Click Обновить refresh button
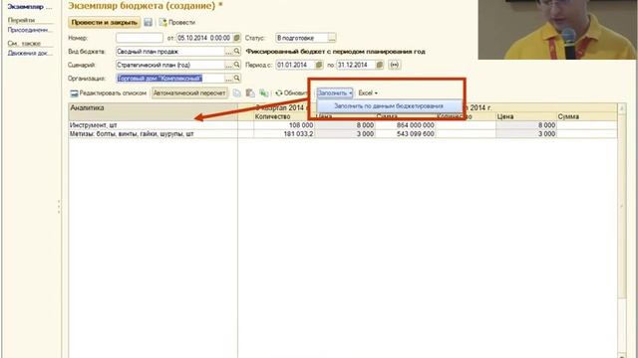 coord(291,92)
